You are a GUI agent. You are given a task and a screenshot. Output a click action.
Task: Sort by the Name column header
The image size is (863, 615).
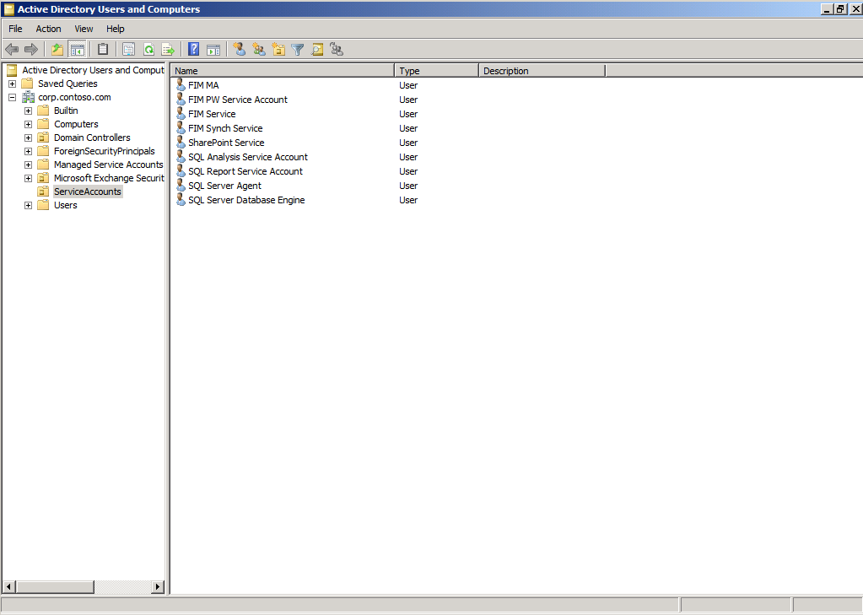click(283, 71)
